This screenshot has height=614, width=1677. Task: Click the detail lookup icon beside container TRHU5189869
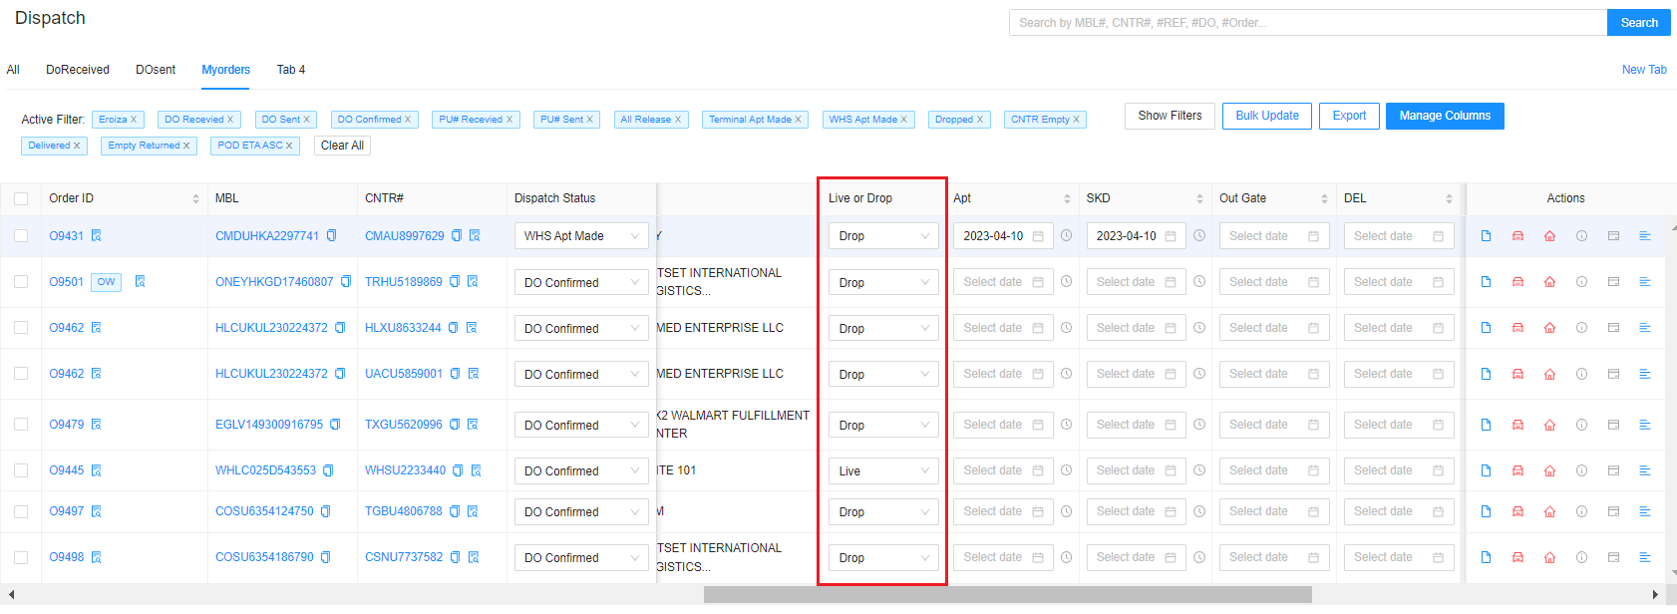[473, 282]
